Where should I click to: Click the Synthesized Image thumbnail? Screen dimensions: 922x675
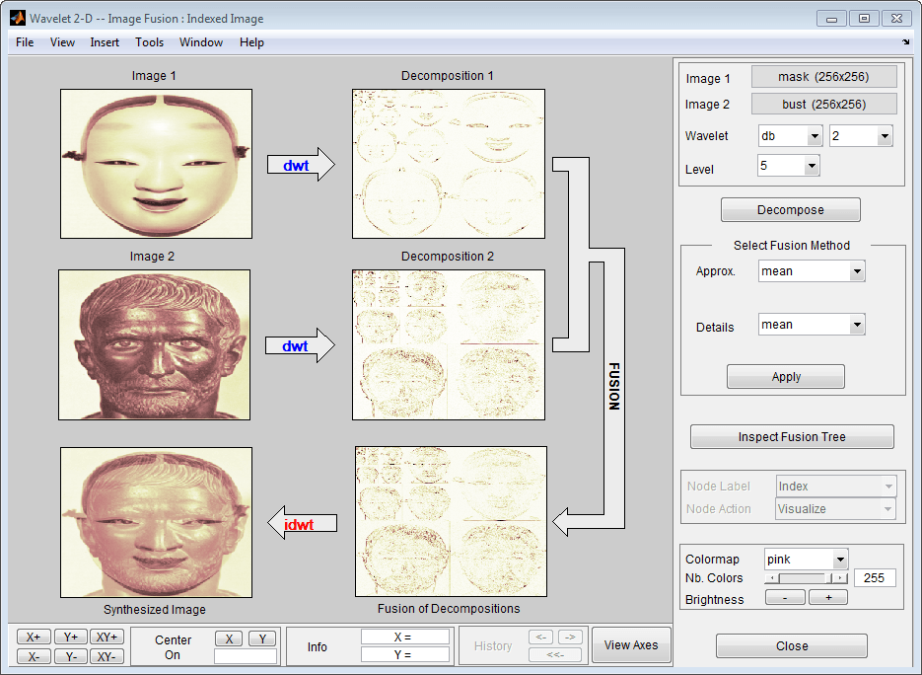(157, 523)
